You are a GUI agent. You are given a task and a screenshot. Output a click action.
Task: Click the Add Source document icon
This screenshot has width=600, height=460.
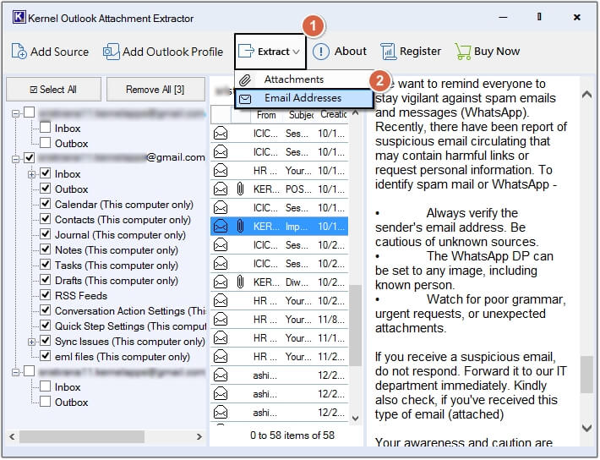[x=19, y=52]
